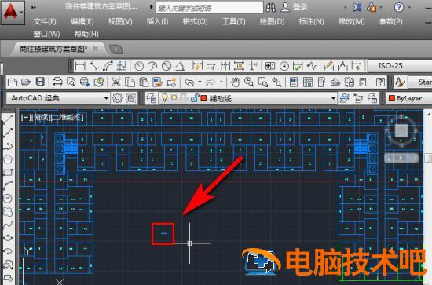Viewport: 432px width, 285px height.
Task: Open the 修改(M) menu
Action: [x=351, y=21]
